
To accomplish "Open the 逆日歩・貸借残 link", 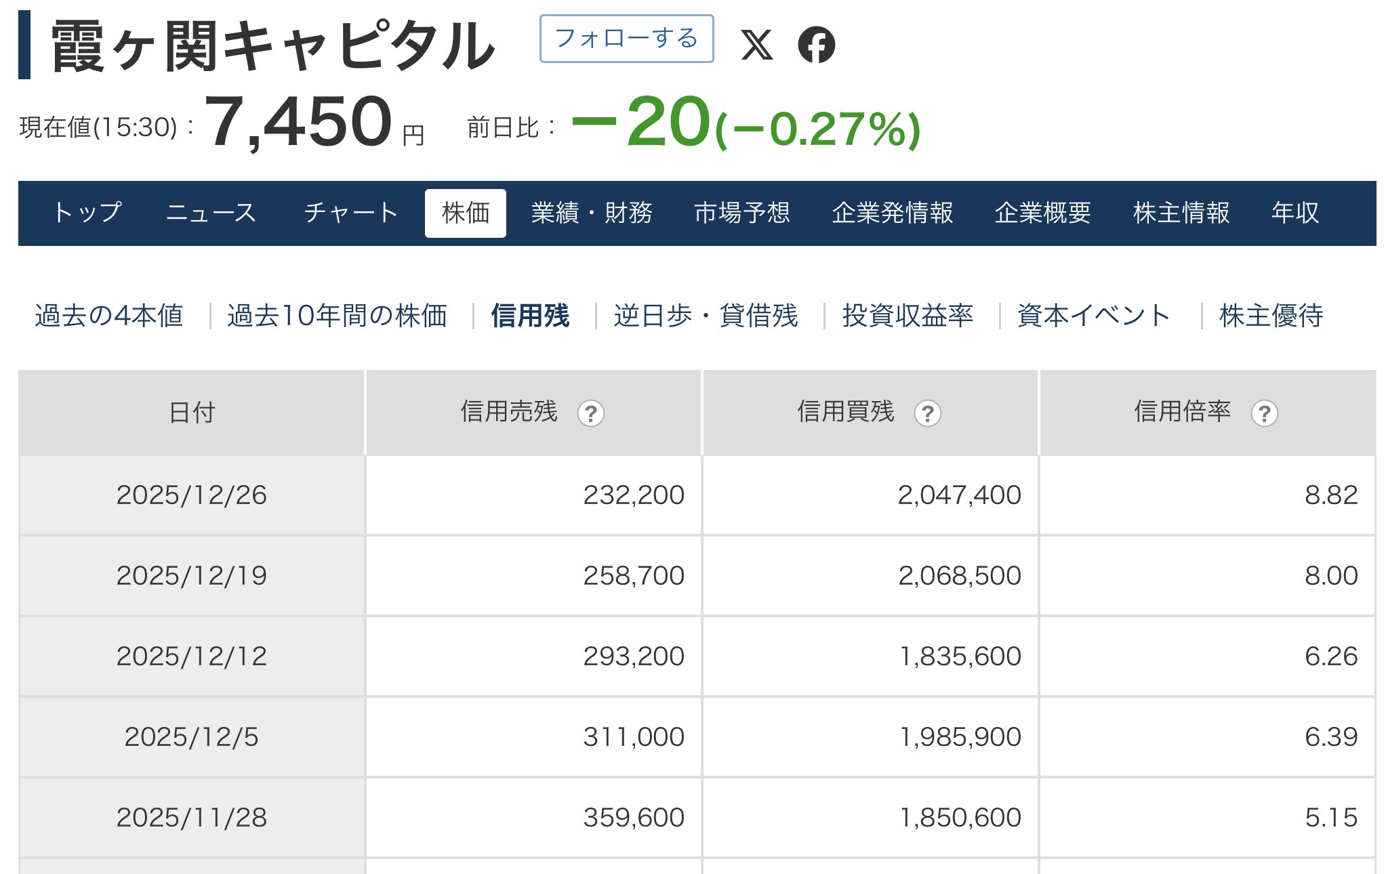I will pos(706,316).
